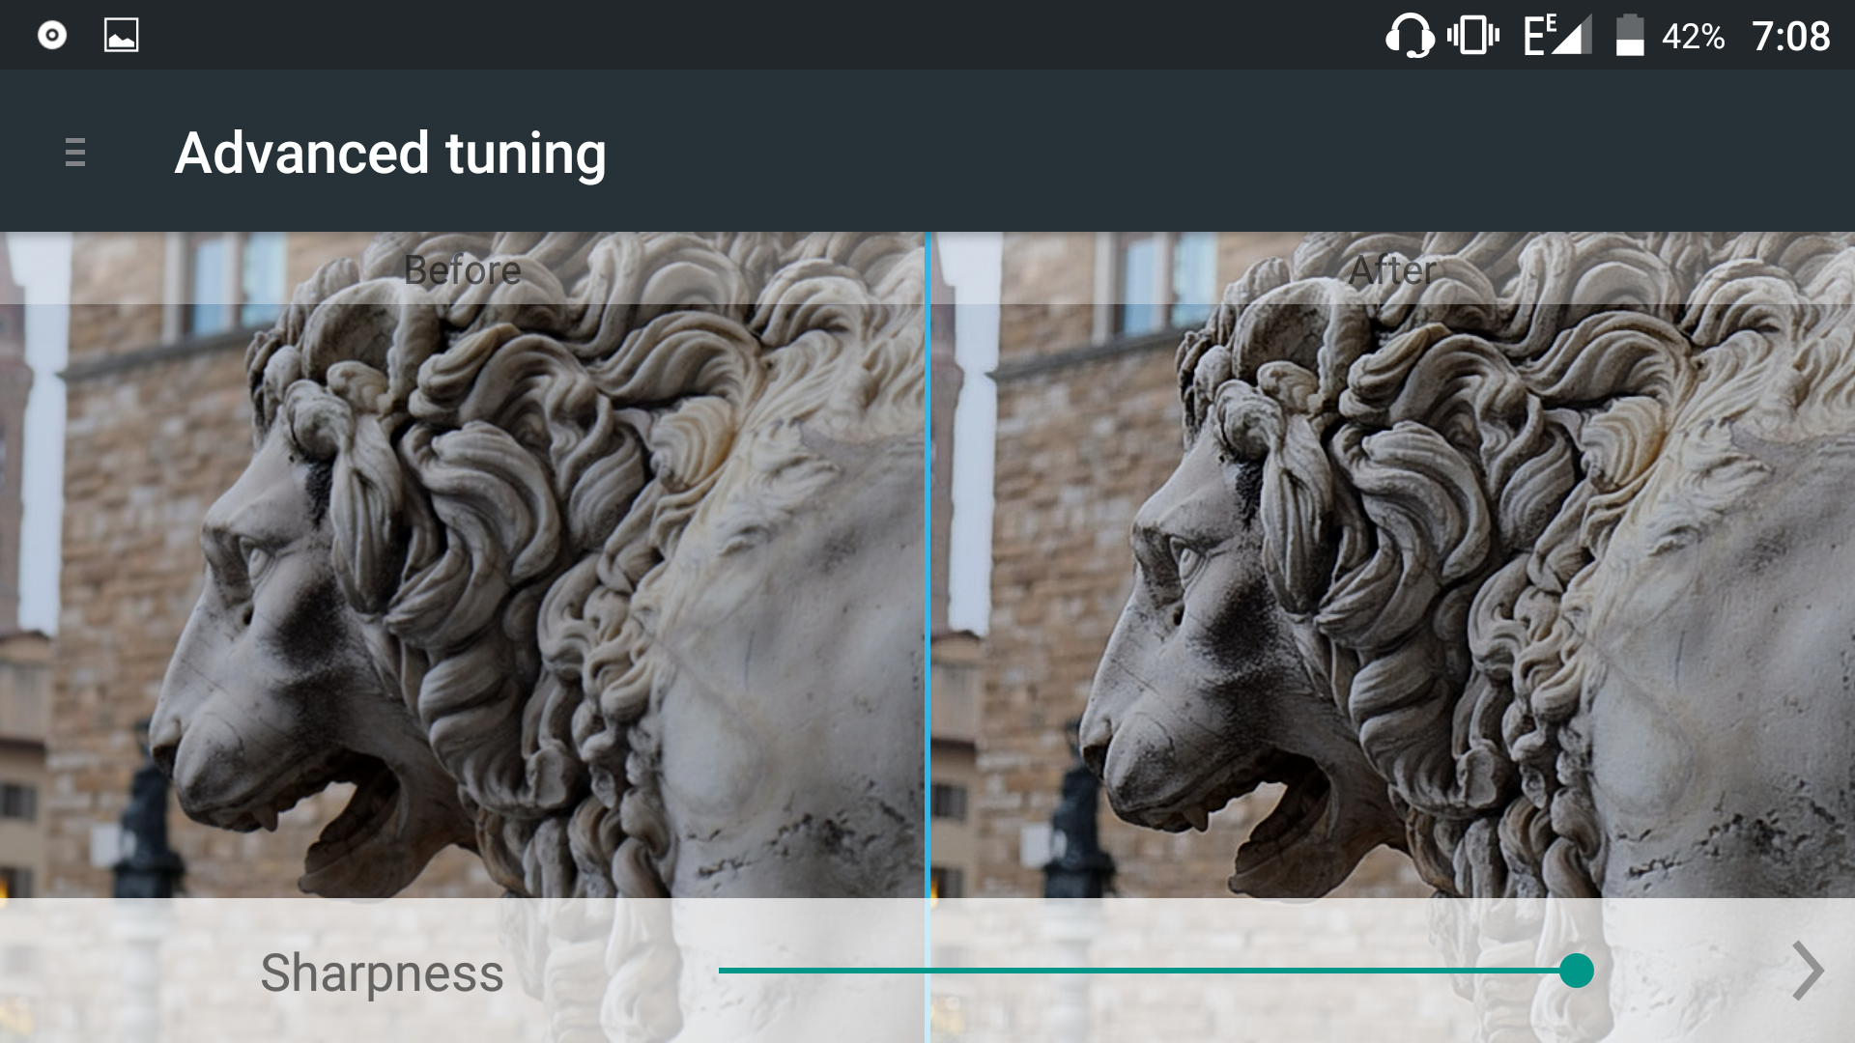
Task: Tap the headset status icon
Action: click(1410, 36)
